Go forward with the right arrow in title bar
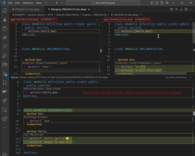Viewport: 195px width, 156px height. 62,3
